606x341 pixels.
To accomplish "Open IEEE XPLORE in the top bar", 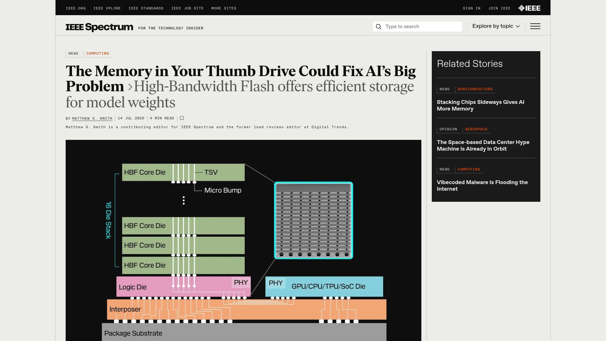I will pyautogui.click(x=107, y=8).
